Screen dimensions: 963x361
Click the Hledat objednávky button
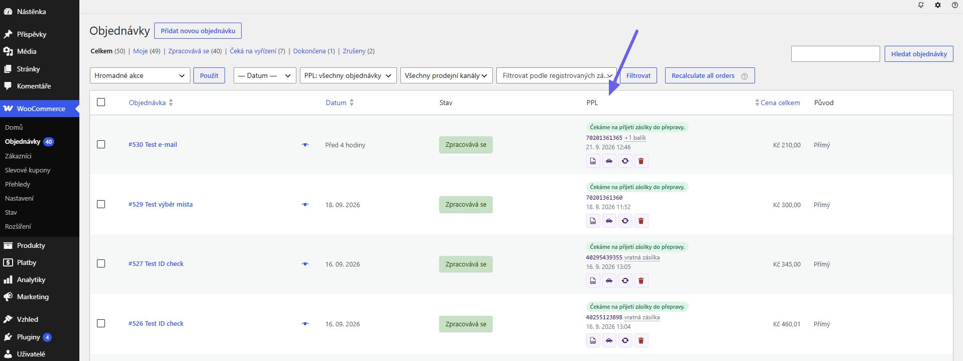click(x=919, y=54)
